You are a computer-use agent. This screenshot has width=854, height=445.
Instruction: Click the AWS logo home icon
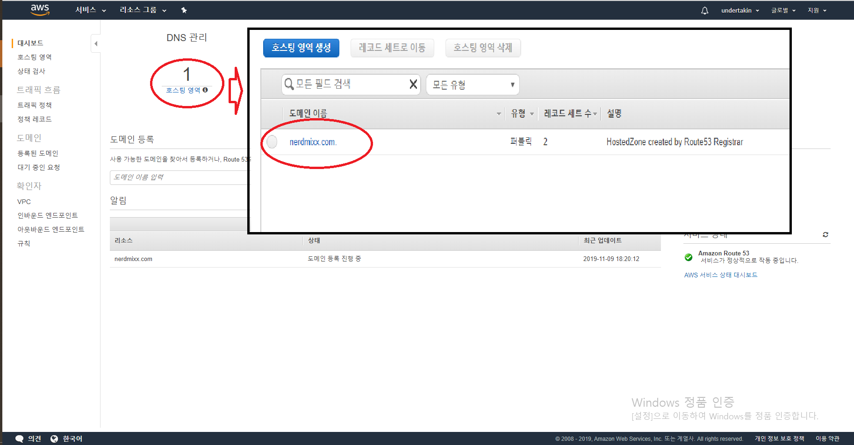click(40, 10)
